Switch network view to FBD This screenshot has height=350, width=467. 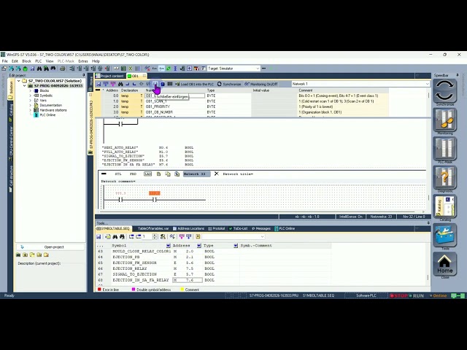click(x=133, y=174)
